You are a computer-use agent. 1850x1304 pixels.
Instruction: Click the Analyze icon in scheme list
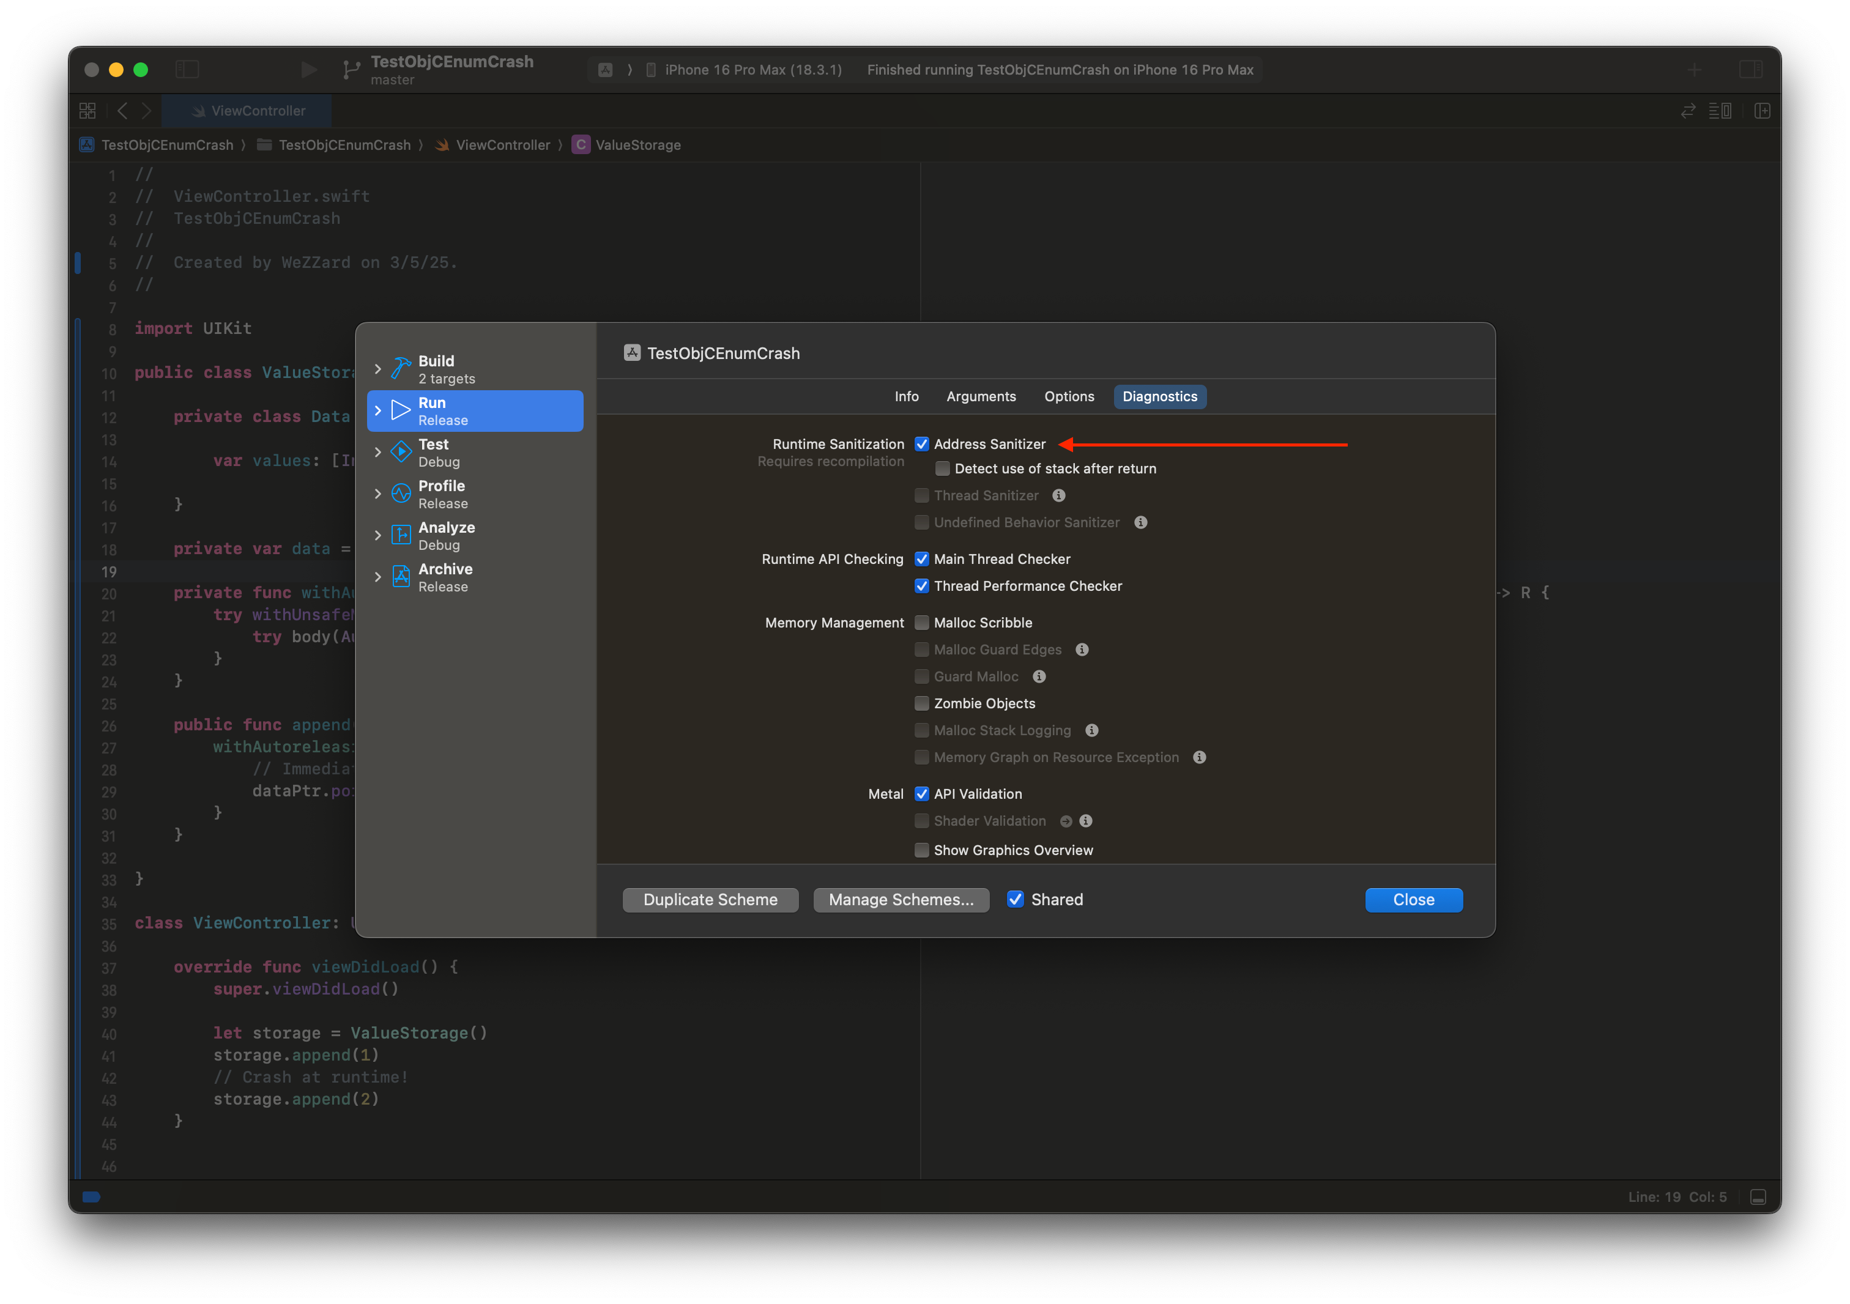pyautogui.click(x=401, y=535)
